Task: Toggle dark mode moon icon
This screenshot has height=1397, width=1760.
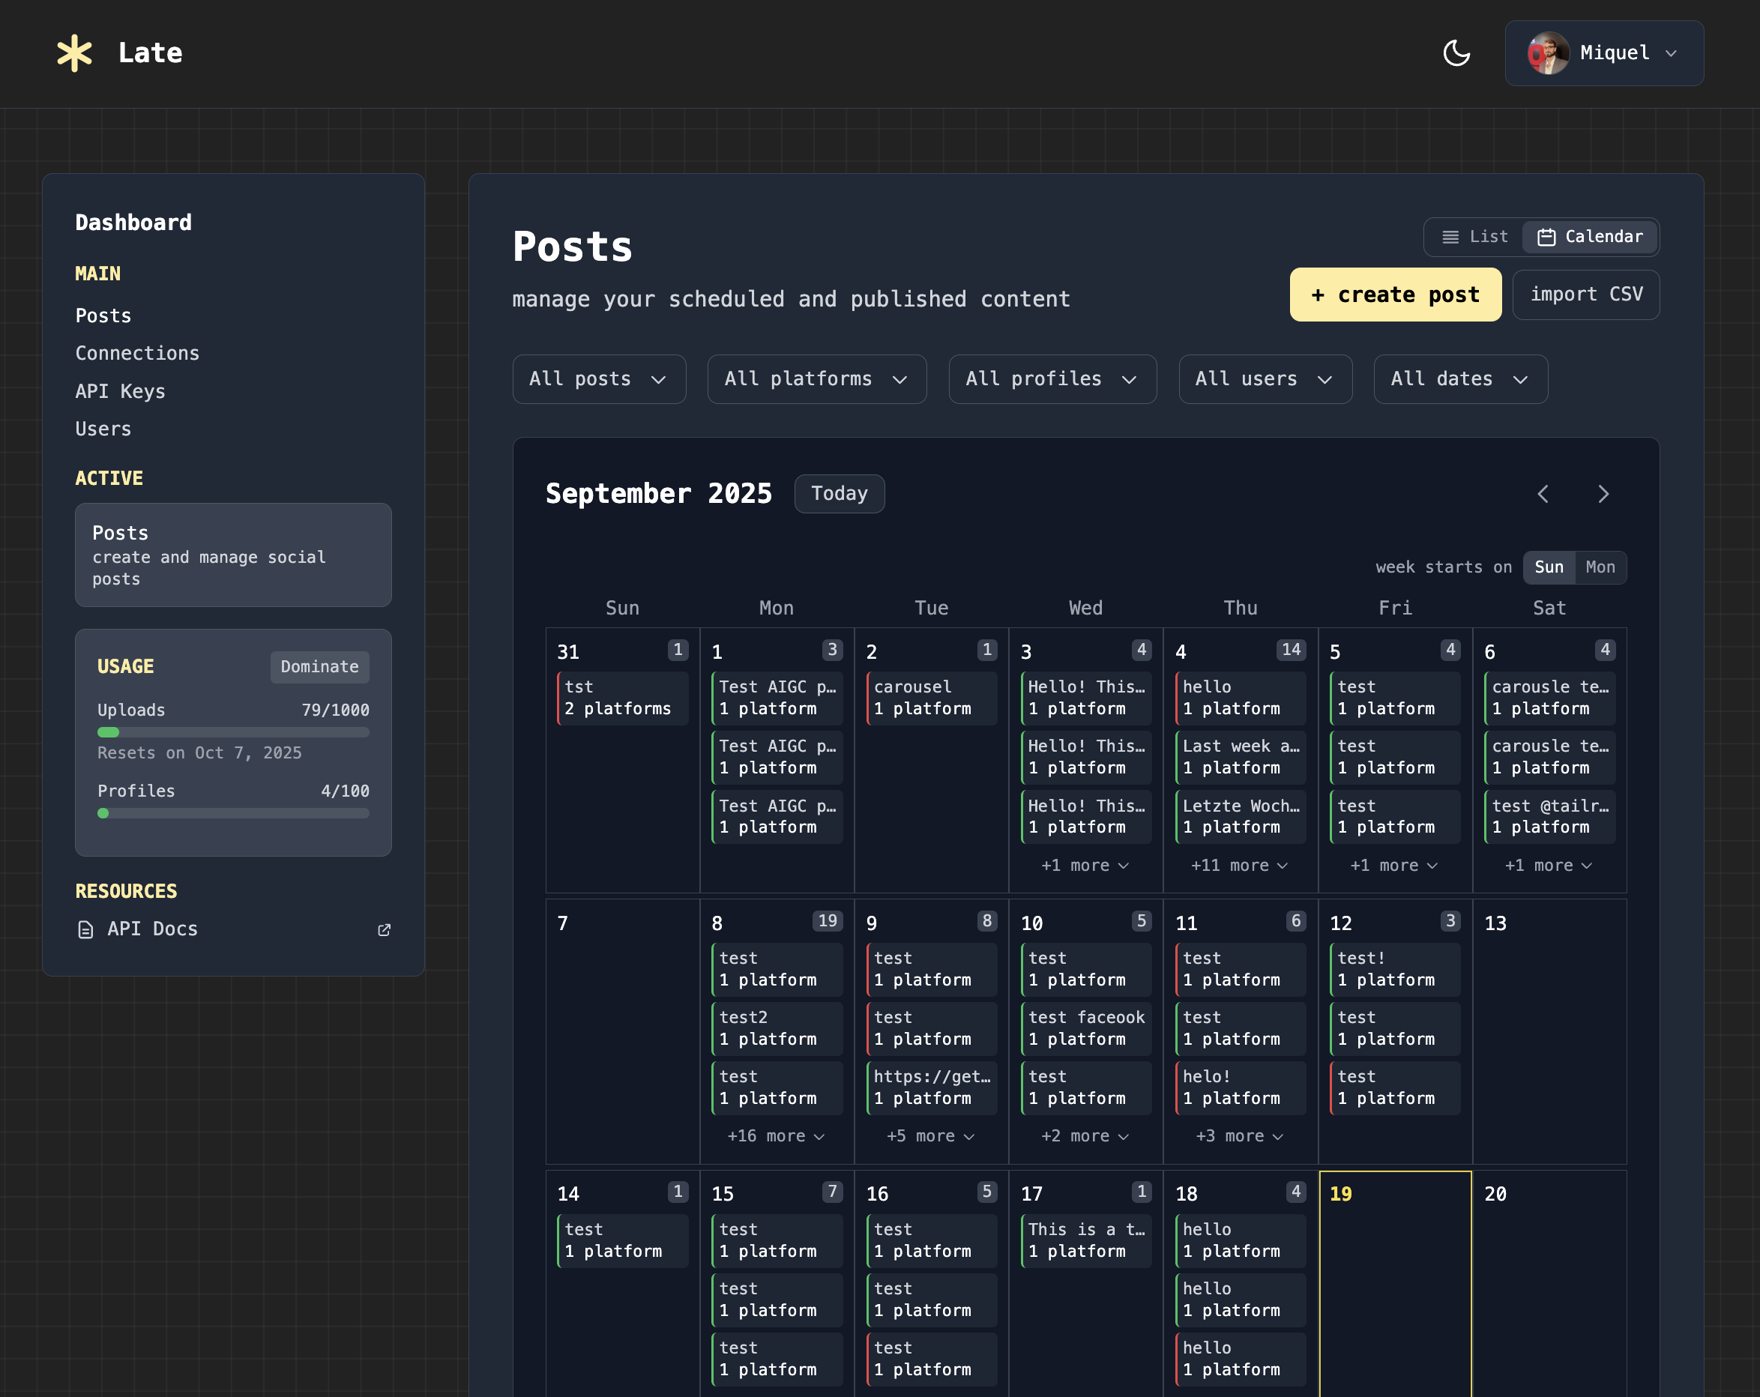Action: (1456, 53)
